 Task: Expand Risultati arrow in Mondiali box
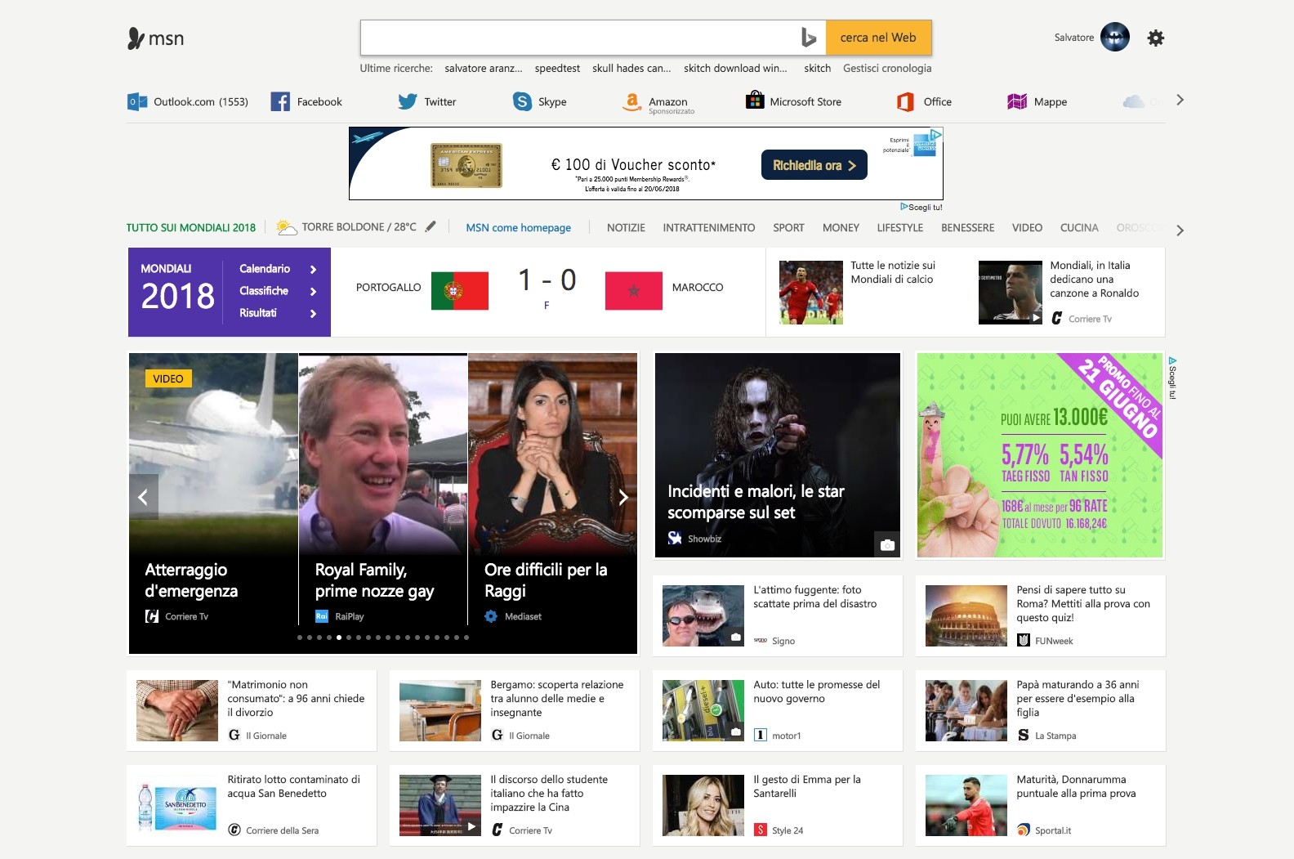click(x=313, y=313)
